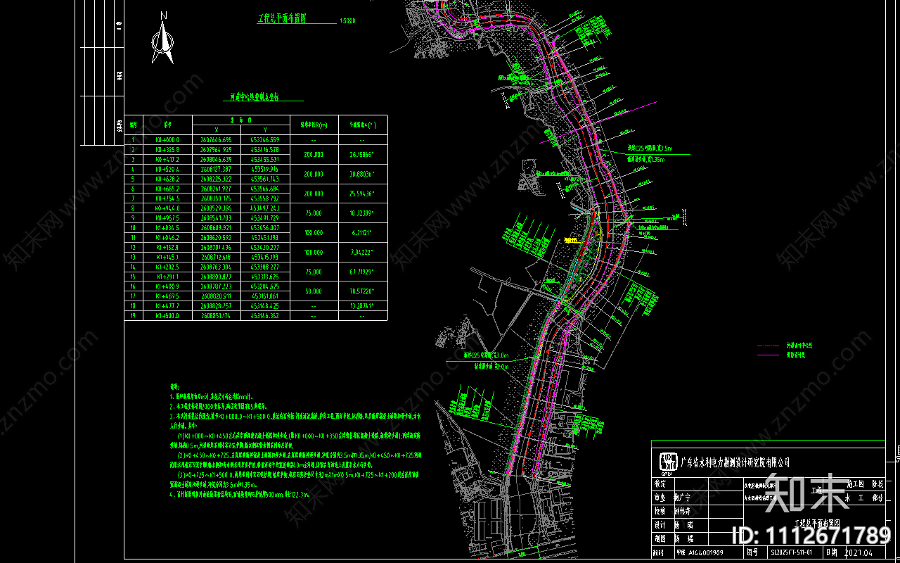This screenshot has height=563, width=900.
Task: Click station cell 'K1+500.0' in last row
Action: (x=168, y=316)
